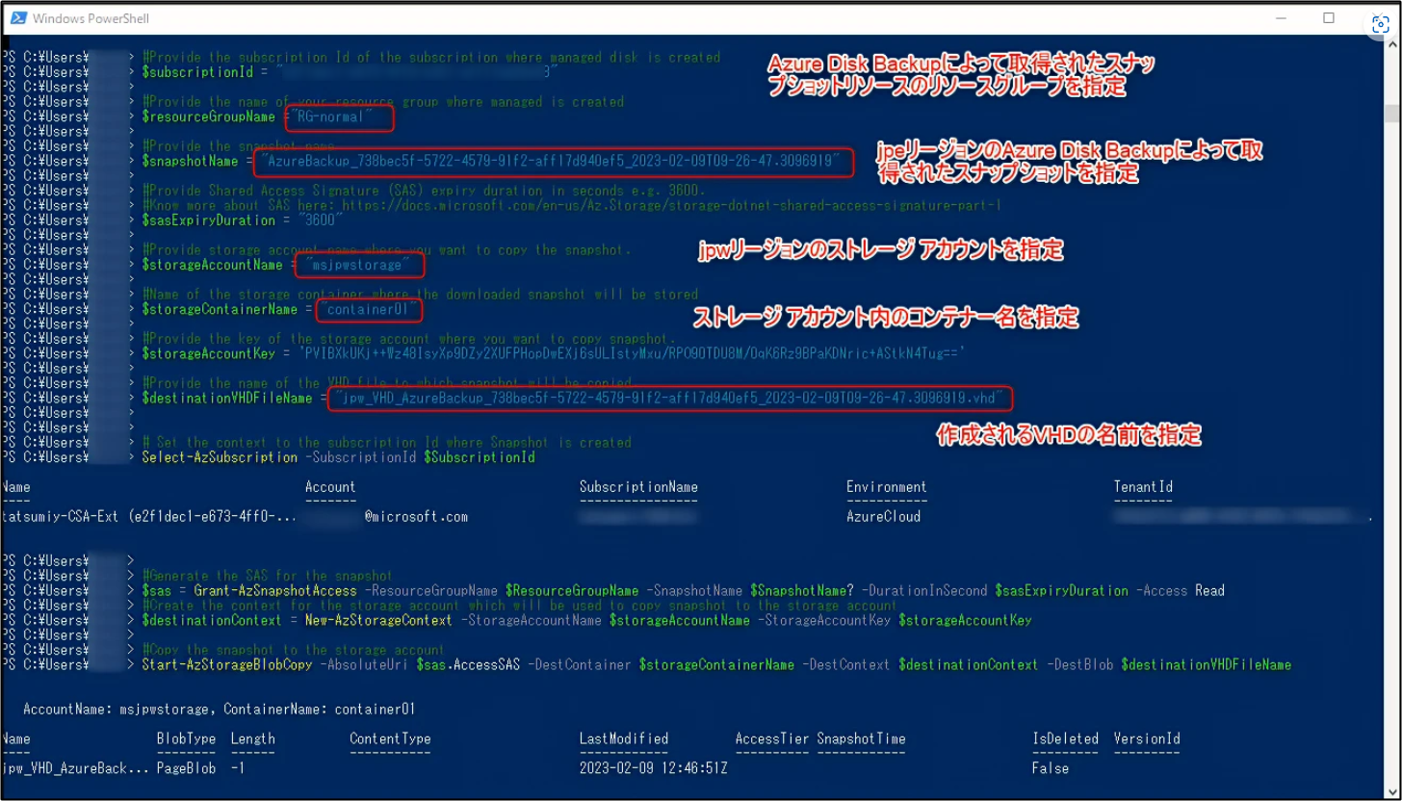The height and width of the screenshot is (801, 1402).
Task: Click the "VersionId" column header
Action: (x=1147, y=738)
